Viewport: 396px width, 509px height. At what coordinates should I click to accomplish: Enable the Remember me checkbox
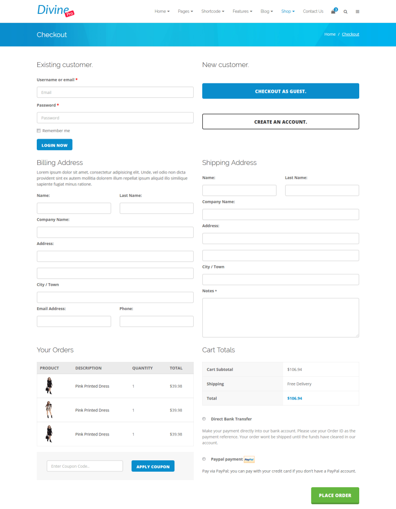(x=38, y=130)
